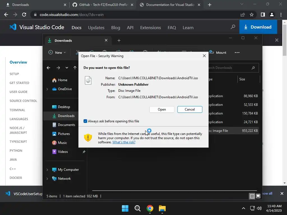Open the New dropdown in File Explorer
Image resolution: width=287 pixels, height=215 pixels.
point(57,52)
